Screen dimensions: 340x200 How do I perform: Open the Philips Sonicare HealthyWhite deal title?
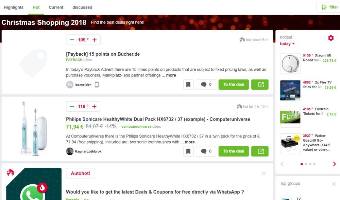coord(158,119)
